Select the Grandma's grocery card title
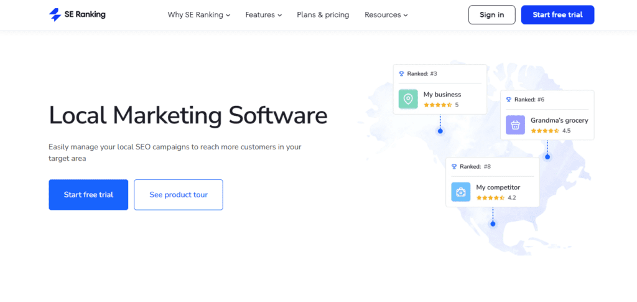The width and height of the screenshot is (637, 302). coord(559,120)
